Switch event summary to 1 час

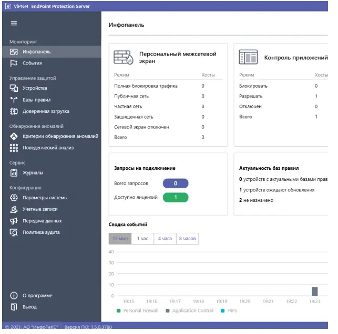[x=142, y=239]
